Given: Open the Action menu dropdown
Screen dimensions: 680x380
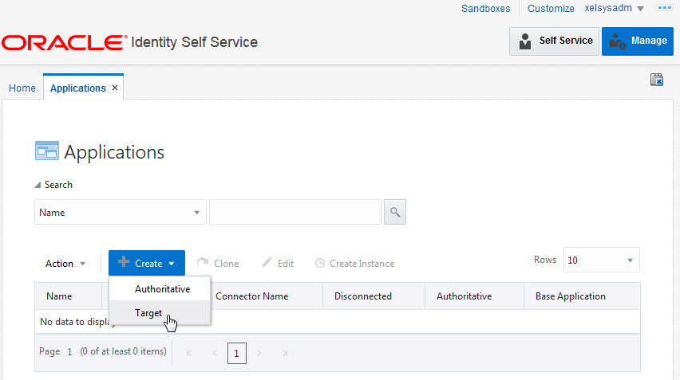Looking at the screenshot, I should [65, 263].
